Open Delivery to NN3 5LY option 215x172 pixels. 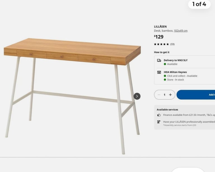[176, 60]
